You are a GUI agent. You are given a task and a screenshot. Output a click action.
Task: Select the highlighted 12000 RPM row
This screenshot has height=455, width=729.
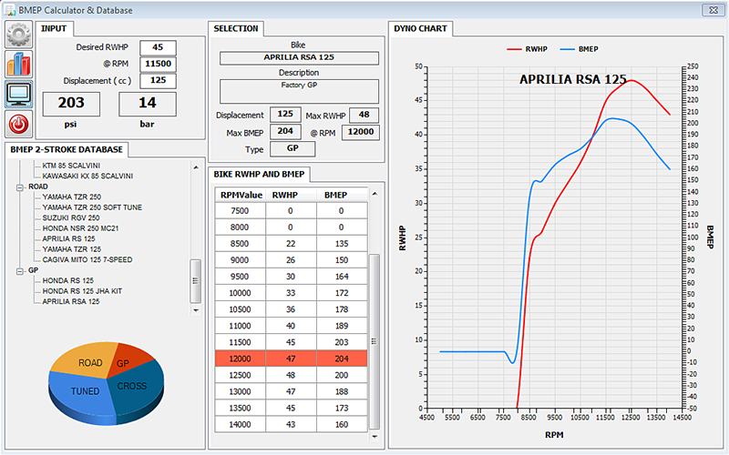[291, 359]
